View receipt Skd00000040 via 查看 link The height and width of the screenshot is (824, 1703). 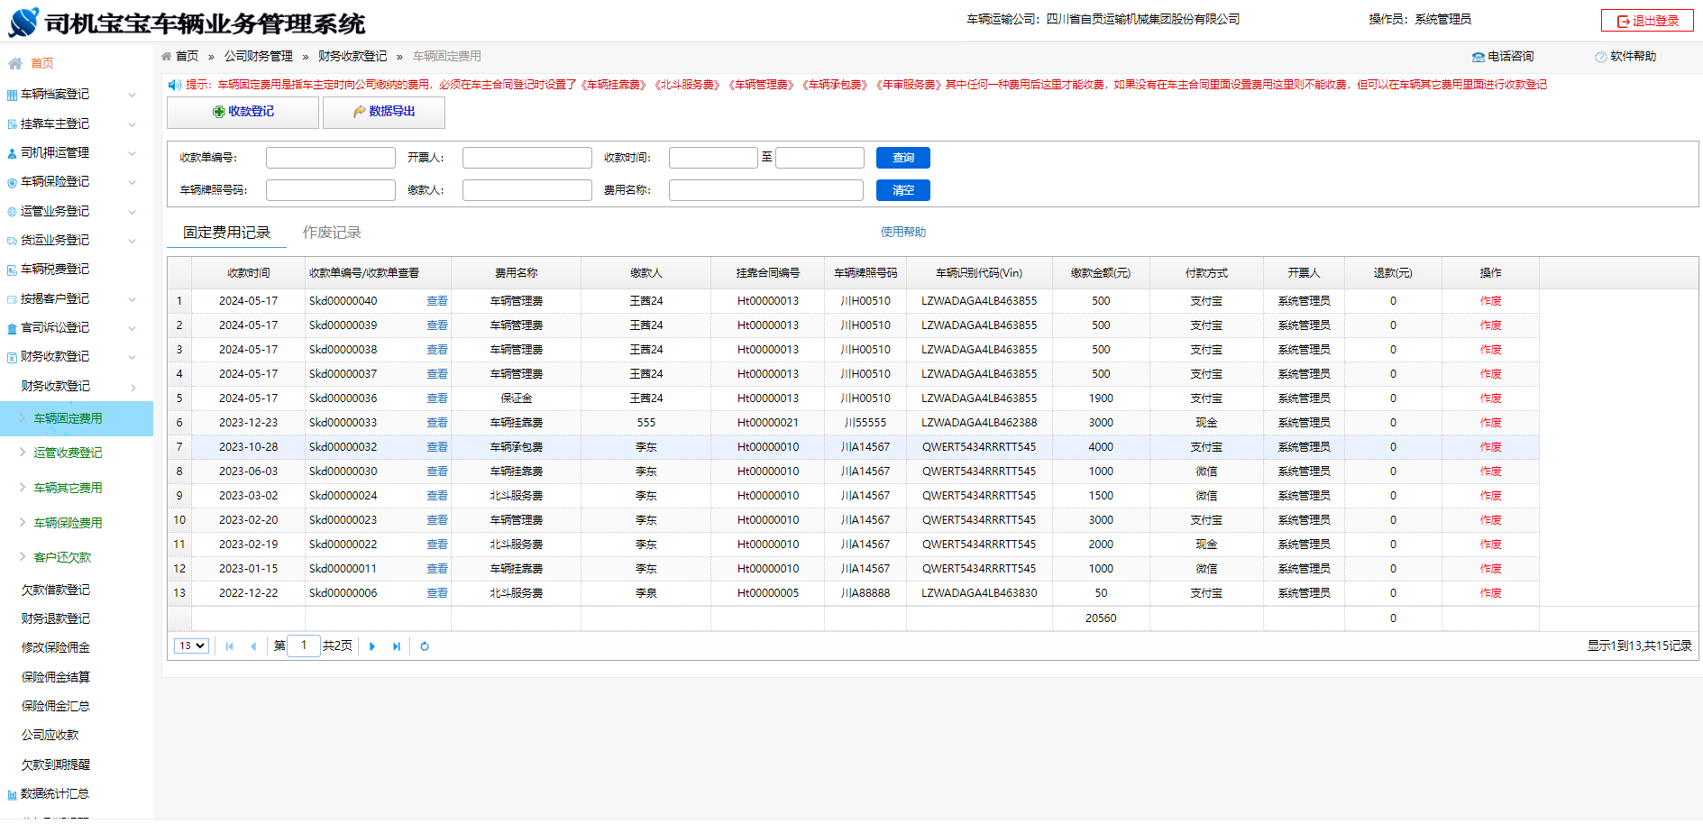point(437,301)
